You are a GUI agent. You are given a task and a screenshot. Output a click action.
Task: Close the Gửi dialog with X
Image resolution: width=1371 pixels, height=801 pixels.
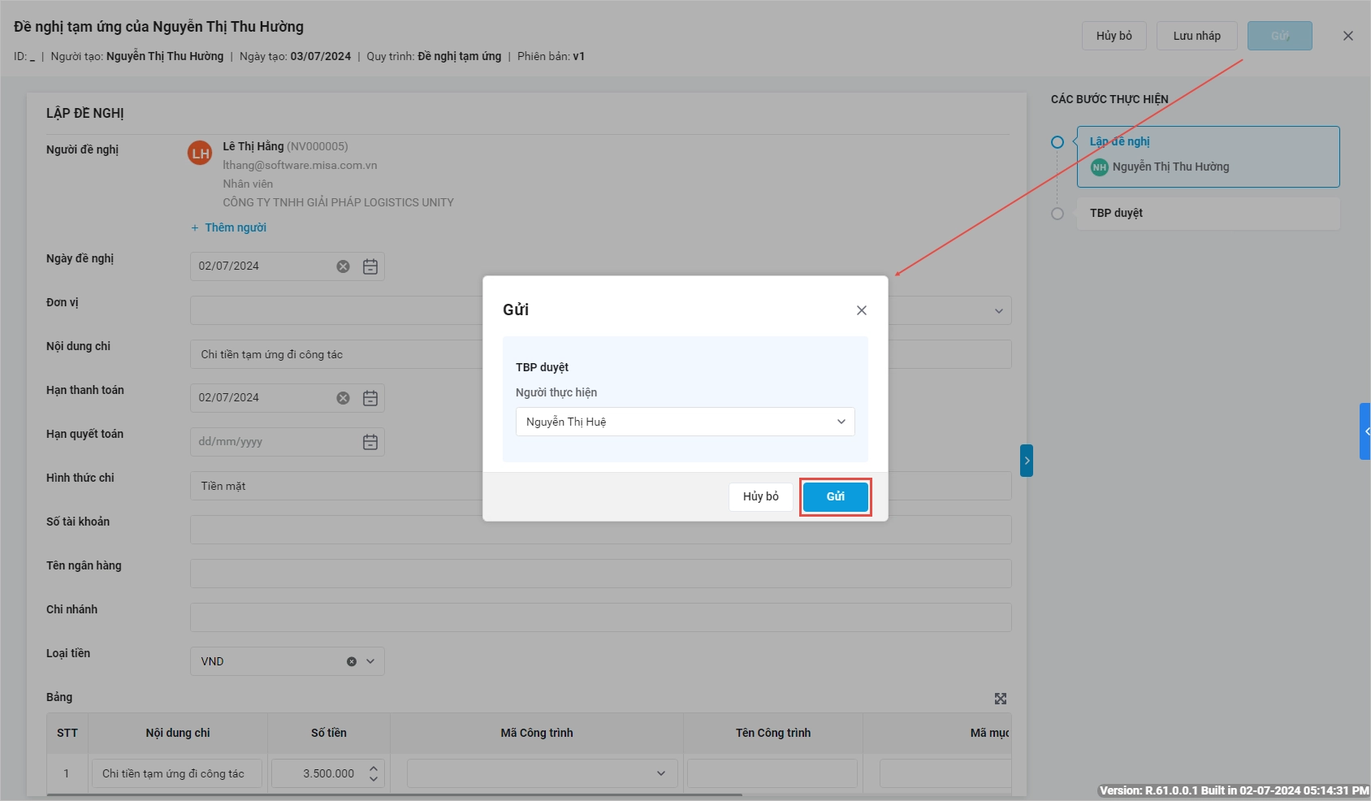(862, 310)
